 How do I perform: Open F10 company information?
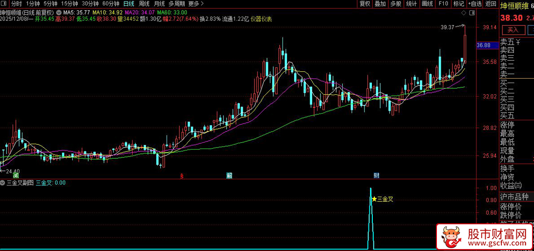443,4
